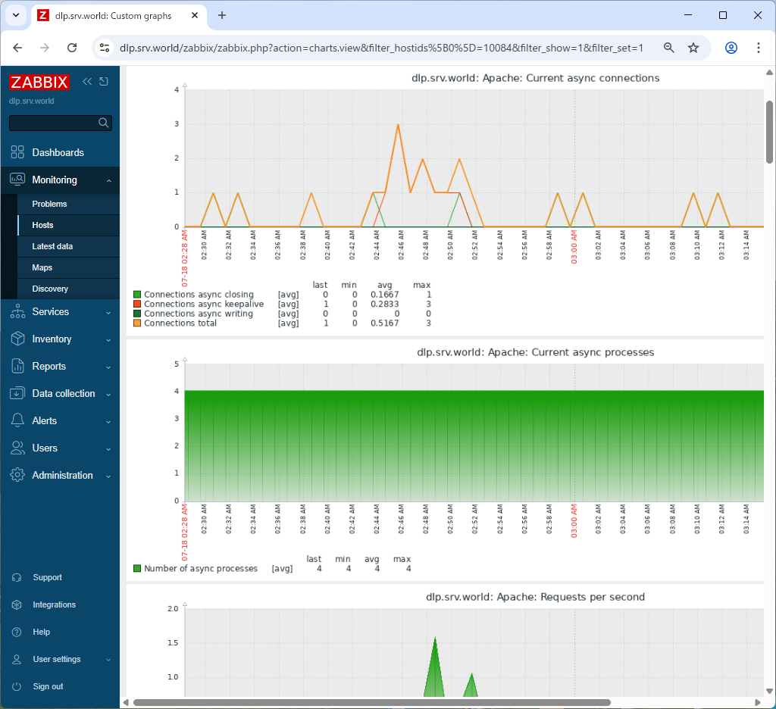The image size is (776, 709).
Task: Click the Current async processes graph title
Action: point(536,352)
